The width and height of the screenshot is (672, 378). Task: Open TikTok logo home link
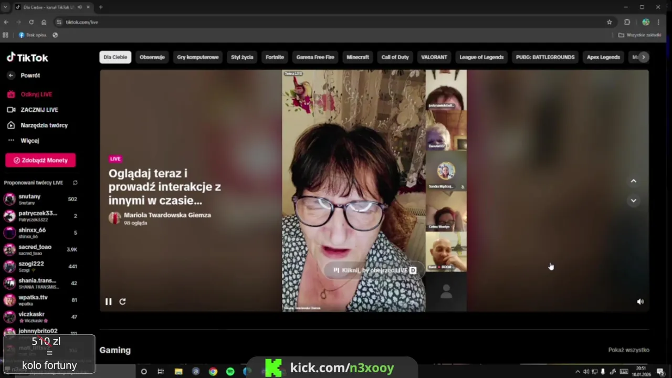coord(27,57)
